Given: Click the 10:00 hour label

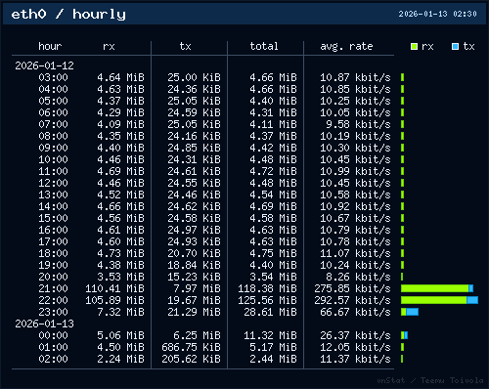Looking at the screenshot, I should click(53, 159).
